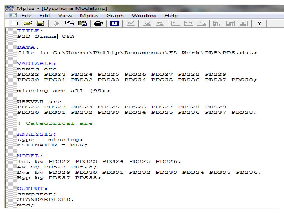
Task: Click the diagram icon with info mark
Action: [x=202, y=23]
